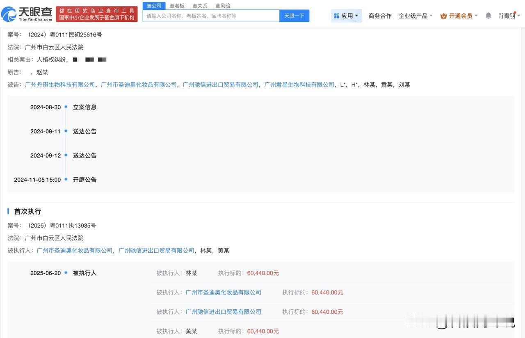Screen dimensions: 525x338
Task: Open the TianYanCha logo homepage
Action: [x=27, y=14]
